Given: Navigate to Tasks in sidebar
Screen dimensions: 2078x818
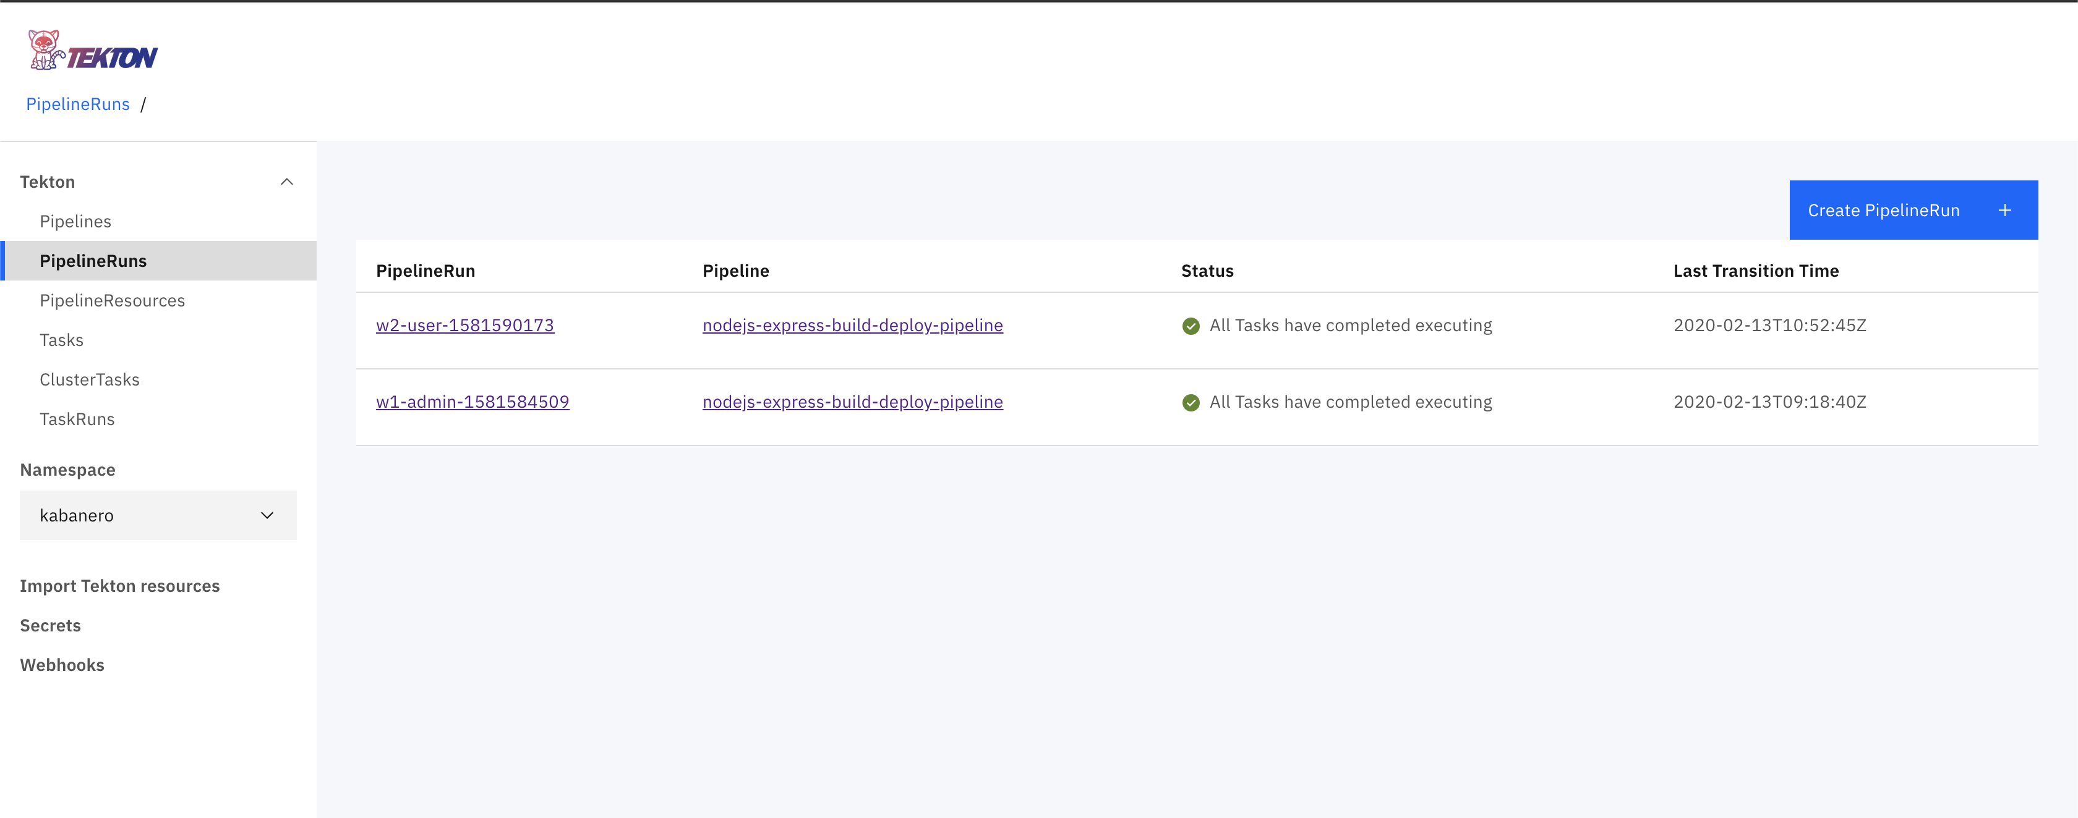Looking at the screenshot, I should point(61,340).
